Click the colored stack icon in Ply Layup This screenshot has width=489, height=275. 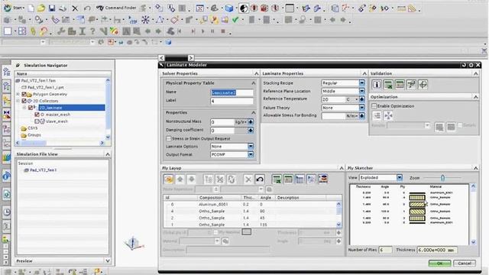click(322, 179)
